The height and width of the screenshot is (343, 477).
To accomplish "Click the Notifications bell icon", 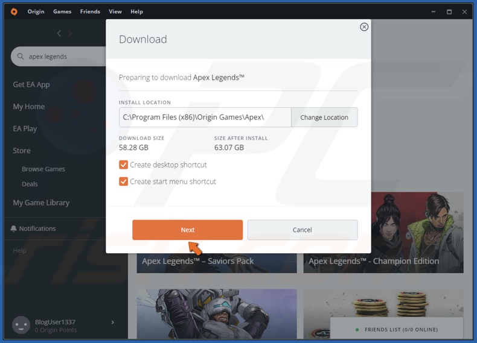I will click(x=14, y=229).
